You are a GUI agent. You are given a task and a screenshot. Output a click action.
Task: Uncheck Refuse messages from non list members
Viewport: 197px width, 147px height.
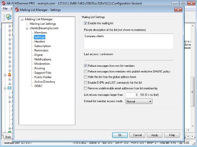click(86, 66)
